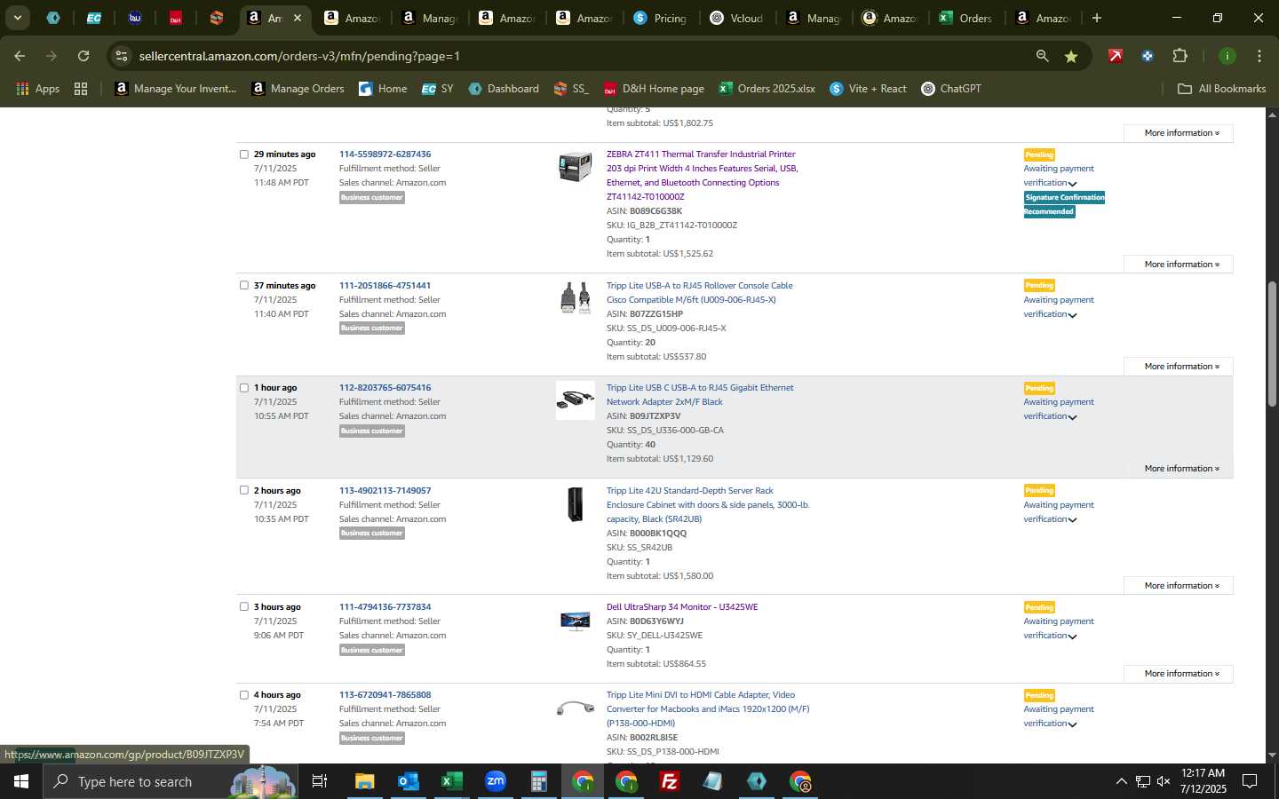Open Manage Orders bookmark
The image size is (1279, 799).
pos(298,89)
